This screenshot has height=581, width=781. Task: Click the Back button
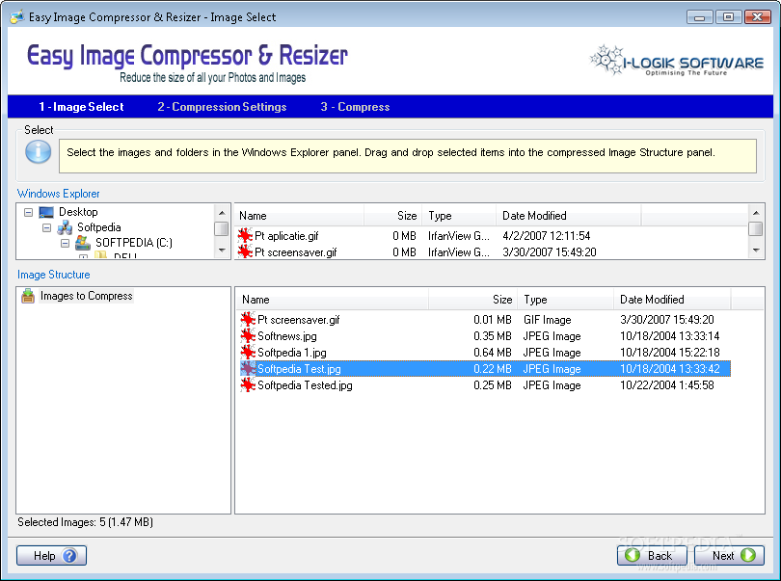[x=652, y=556]
